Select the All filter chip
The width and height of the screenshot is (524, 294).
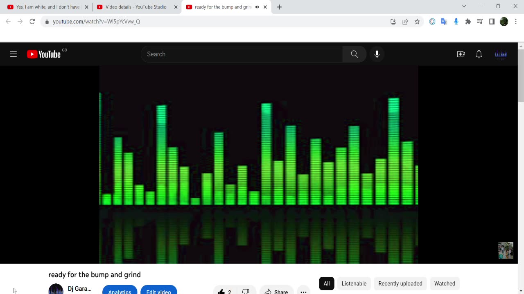327,283
